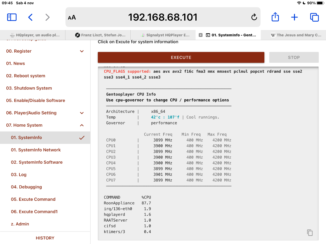Open the Share sheet icon
The width and height of the screenshot is (326, 244).
click(275, 17)
